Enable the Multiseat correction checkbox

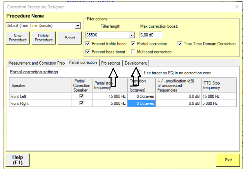[133, 52]
